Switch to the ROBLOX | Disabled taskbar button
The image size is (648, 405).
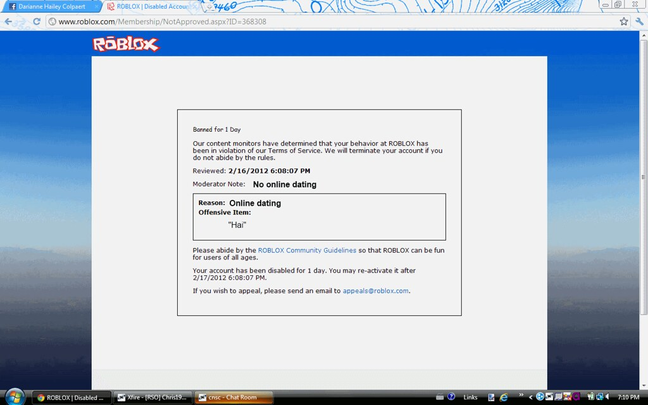tap(72, 397)
